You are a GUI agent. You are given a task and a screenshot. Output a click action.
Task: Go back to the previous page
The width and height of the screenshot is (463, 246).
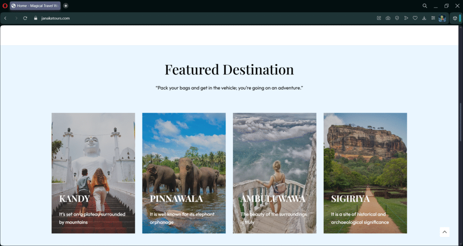coord(5,18)
